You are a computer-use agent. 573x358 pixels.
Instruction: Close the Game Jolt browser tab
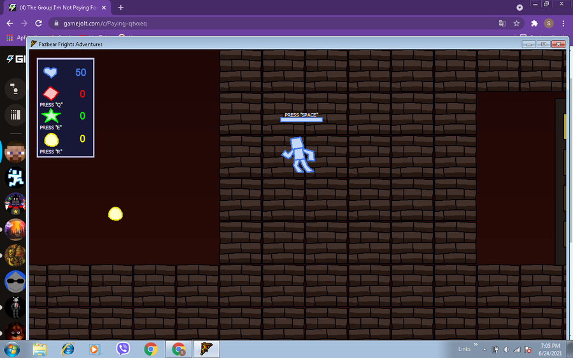104,7
